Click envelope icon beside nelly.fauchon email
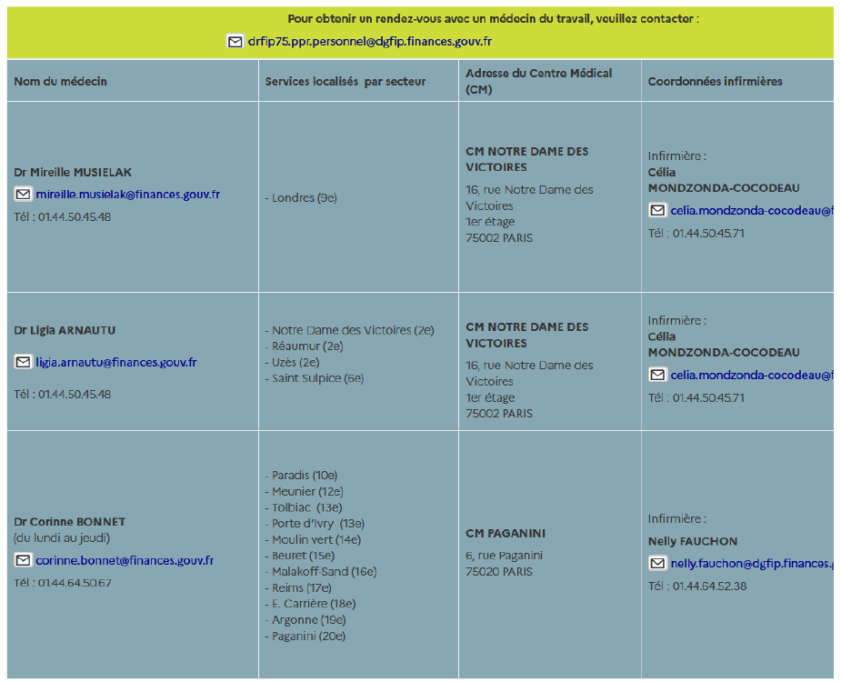This screenshot has width=841, height=682. pyautogui.click(x=657, y=564)
